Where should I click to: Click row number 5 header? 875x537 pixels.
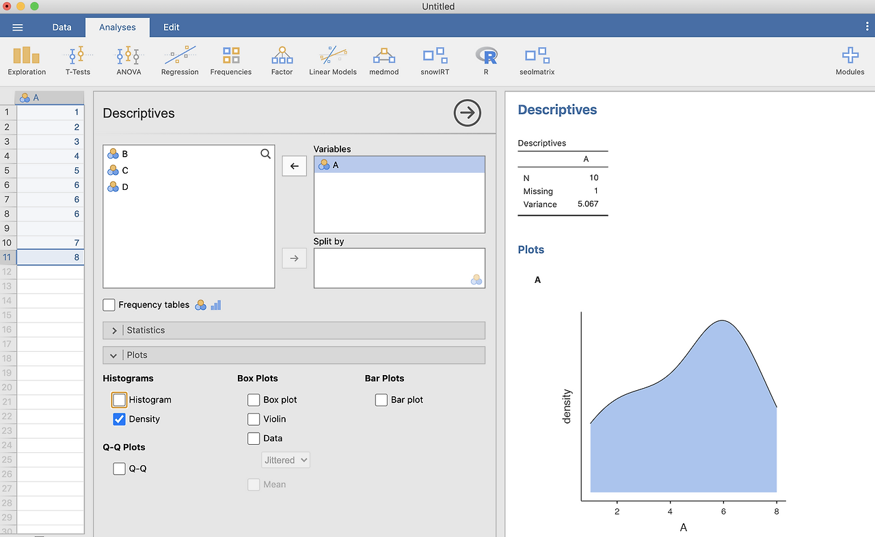(8, 170)
